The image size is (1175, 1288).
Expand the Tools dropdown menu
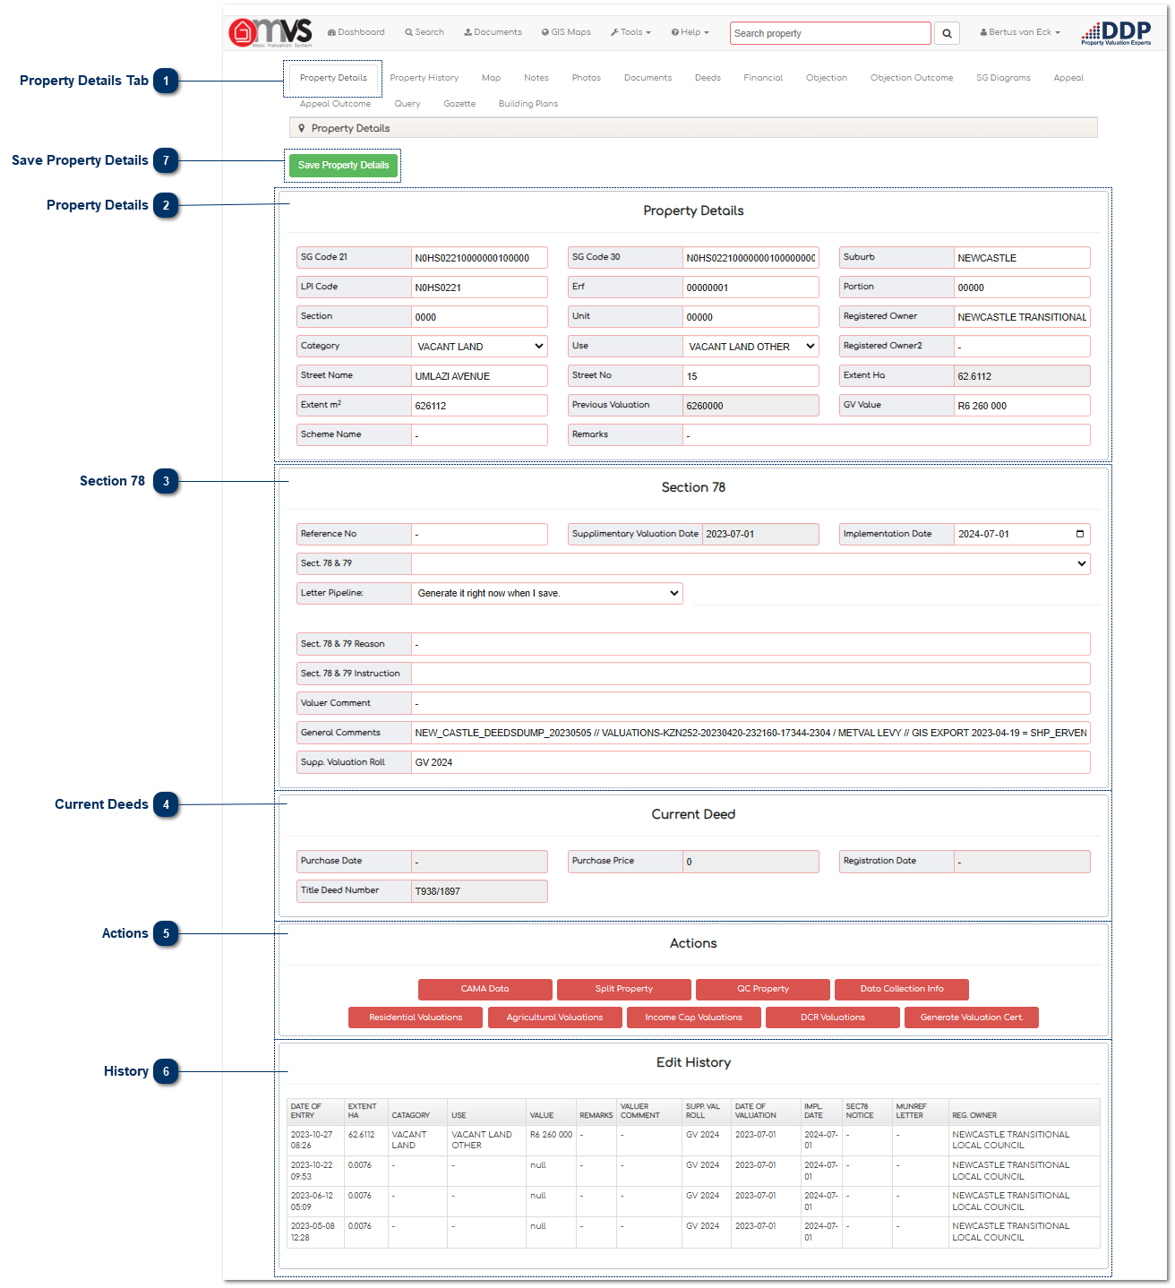pyautogui.click(x=630, y=32)
